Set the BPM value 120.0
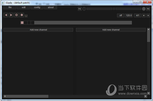This screenshot has height=101, width=153. [x=129, y=16]
